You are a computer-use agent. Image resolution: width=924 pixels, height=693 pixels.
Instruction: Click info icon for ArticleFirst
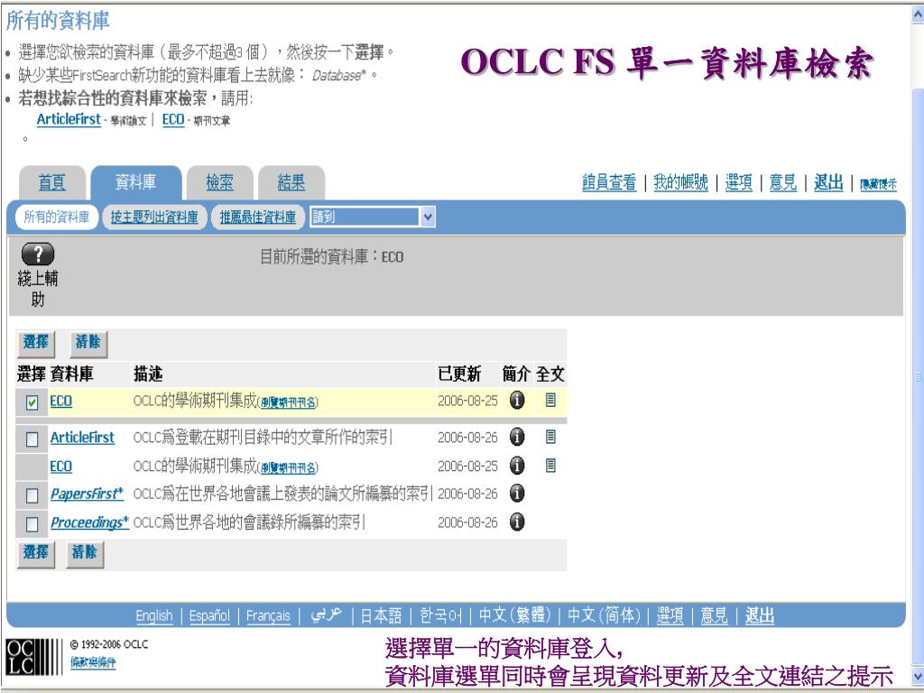517,437
